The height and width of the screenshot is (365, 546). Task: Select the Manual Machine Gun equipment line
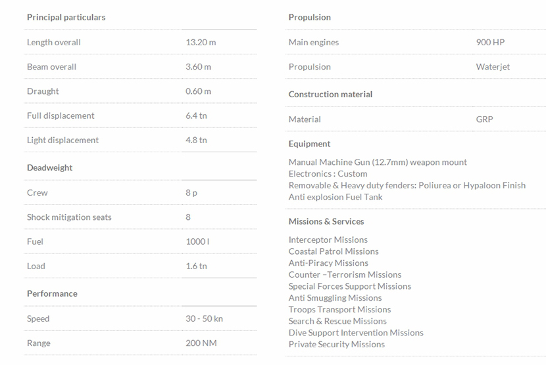[x=378, y=162]
